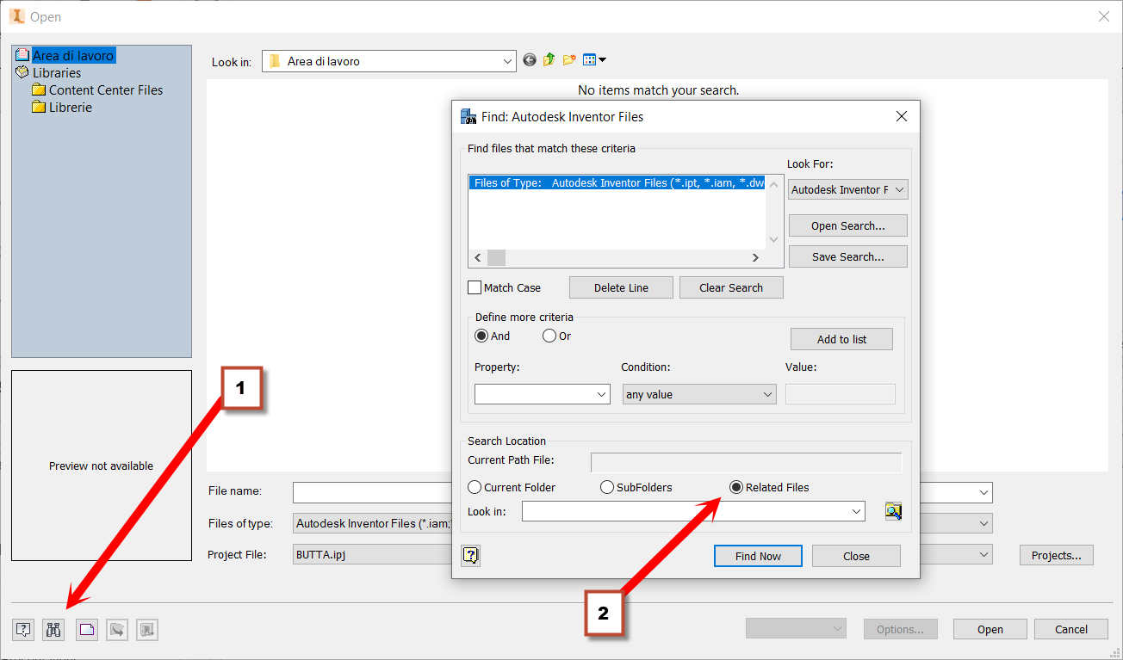
Task: Create a new folder with the toolbar icon
Action: point(568,59)
